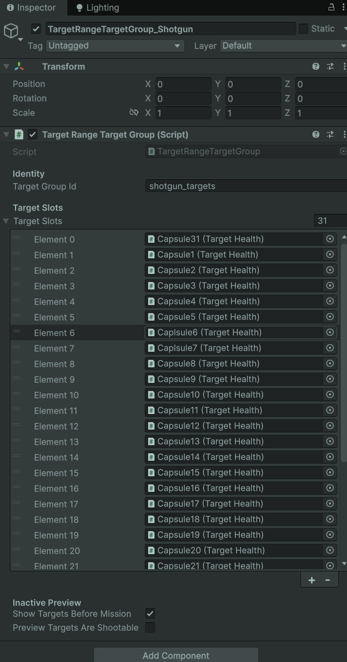
Task: Open object picker for Capsule18 slot
Action: click(x=330, y=520)
